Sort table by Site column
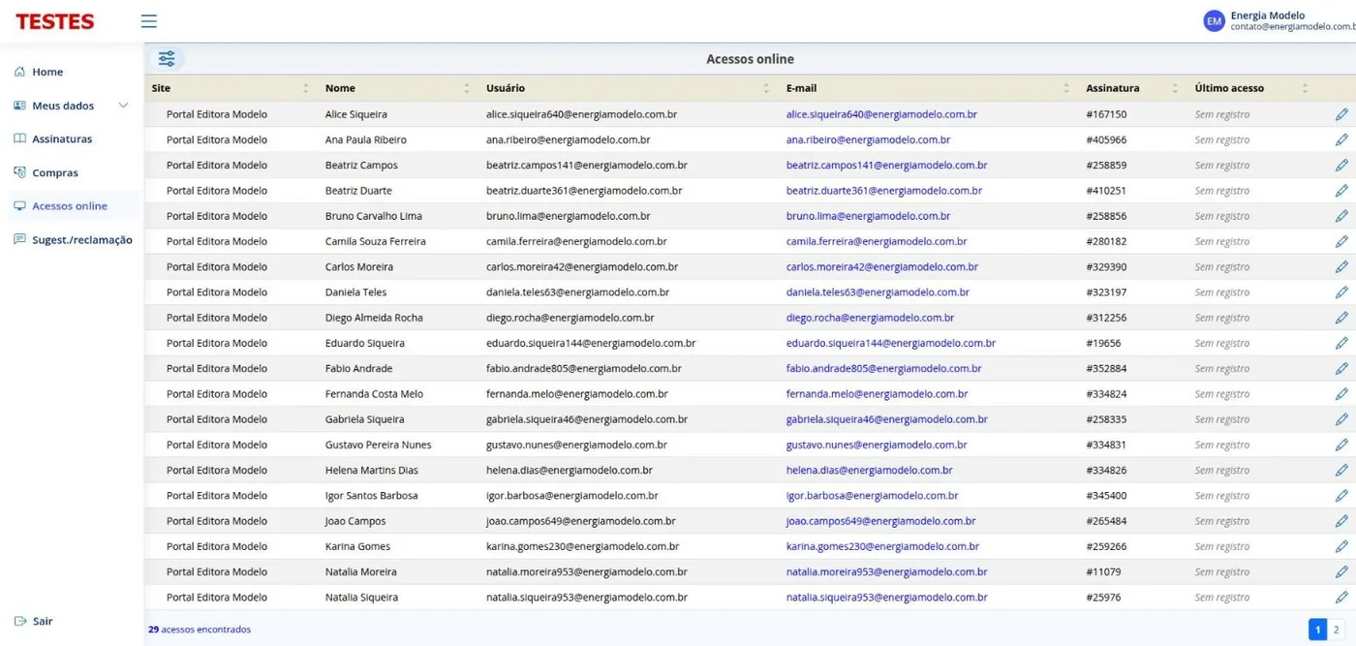1356x646 pixels. pyautogui.click(x=306, y=88)
